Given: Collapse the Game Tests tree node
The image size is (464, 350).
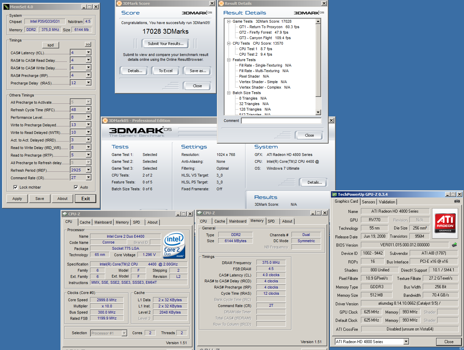Looking at the screenshot, I should tap(229, 21).
